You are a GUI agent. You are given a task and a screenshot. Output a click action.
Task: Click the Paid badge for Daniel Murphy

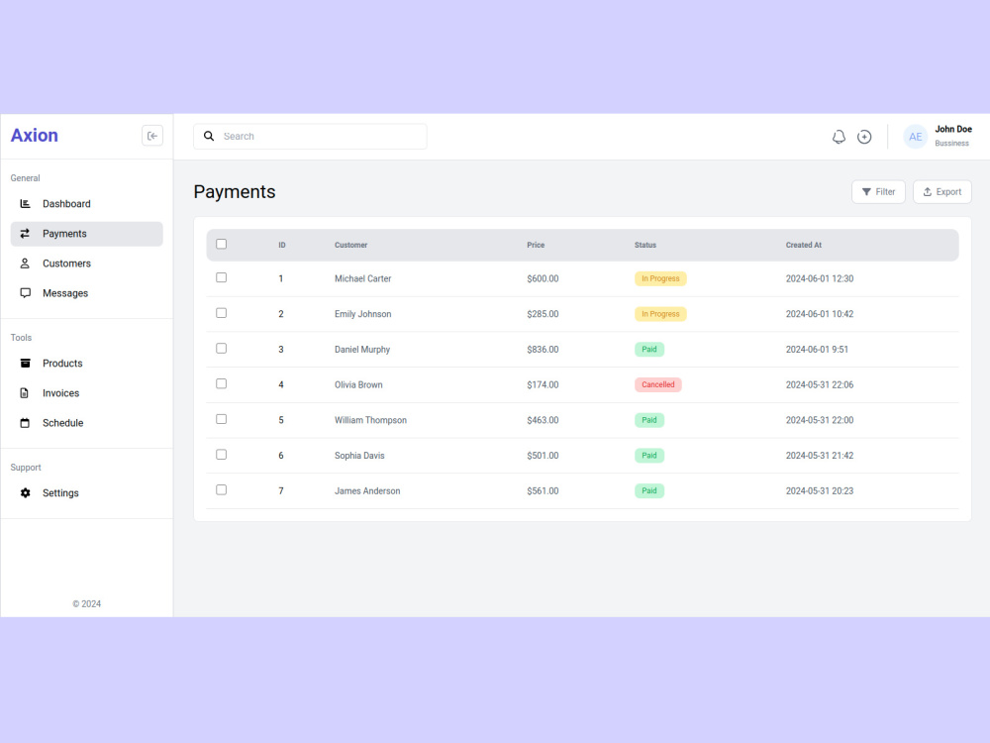(x=649, y=350)
